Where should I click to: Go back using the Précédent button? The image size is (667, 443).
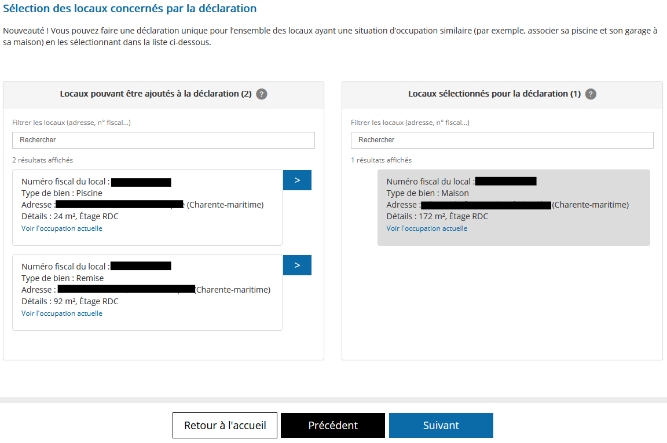[332, 425]
